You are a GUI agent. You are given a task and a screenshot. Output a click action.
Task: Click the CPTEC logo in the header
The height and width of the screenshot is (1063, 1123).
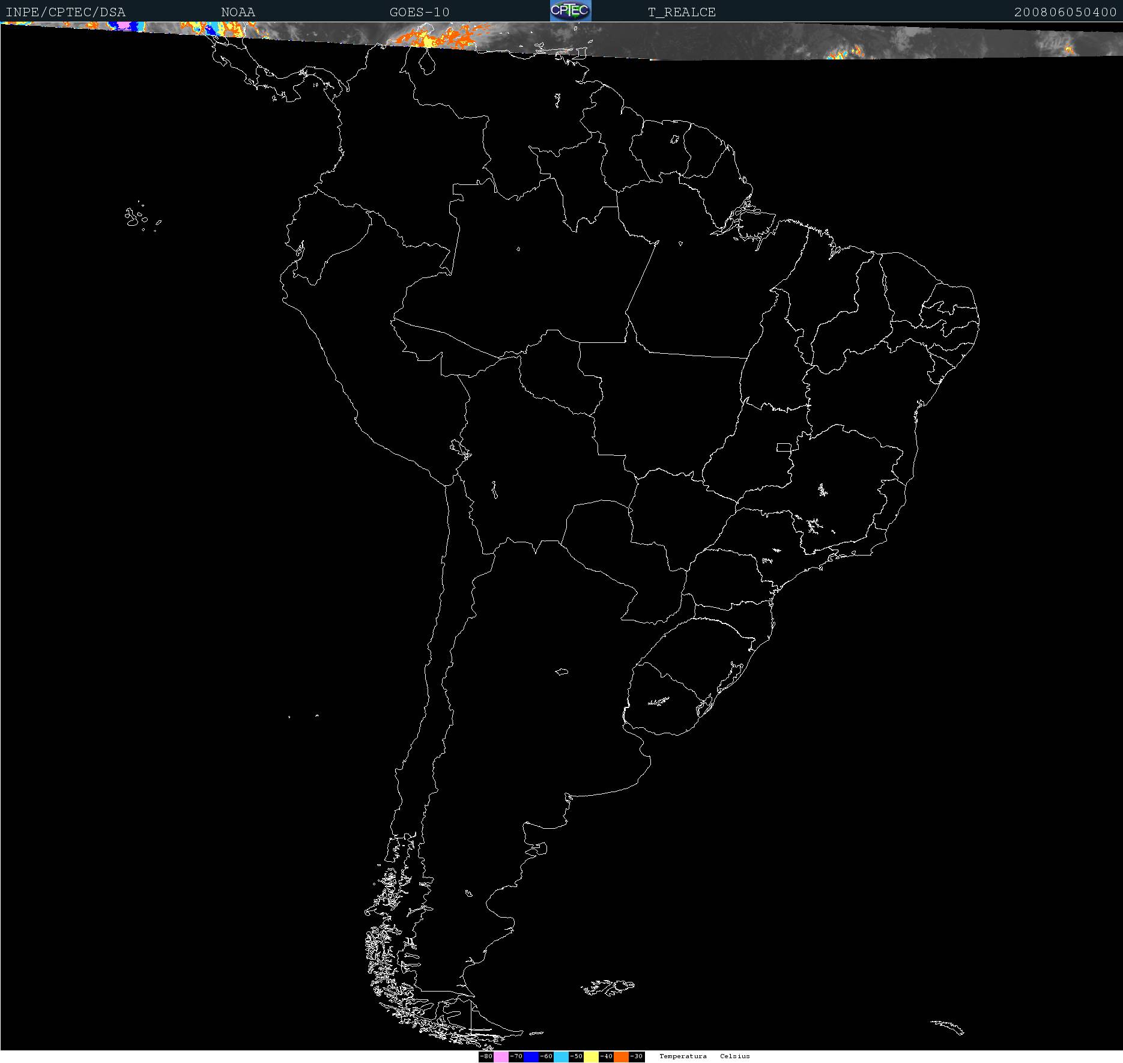(x=570, y=11)
